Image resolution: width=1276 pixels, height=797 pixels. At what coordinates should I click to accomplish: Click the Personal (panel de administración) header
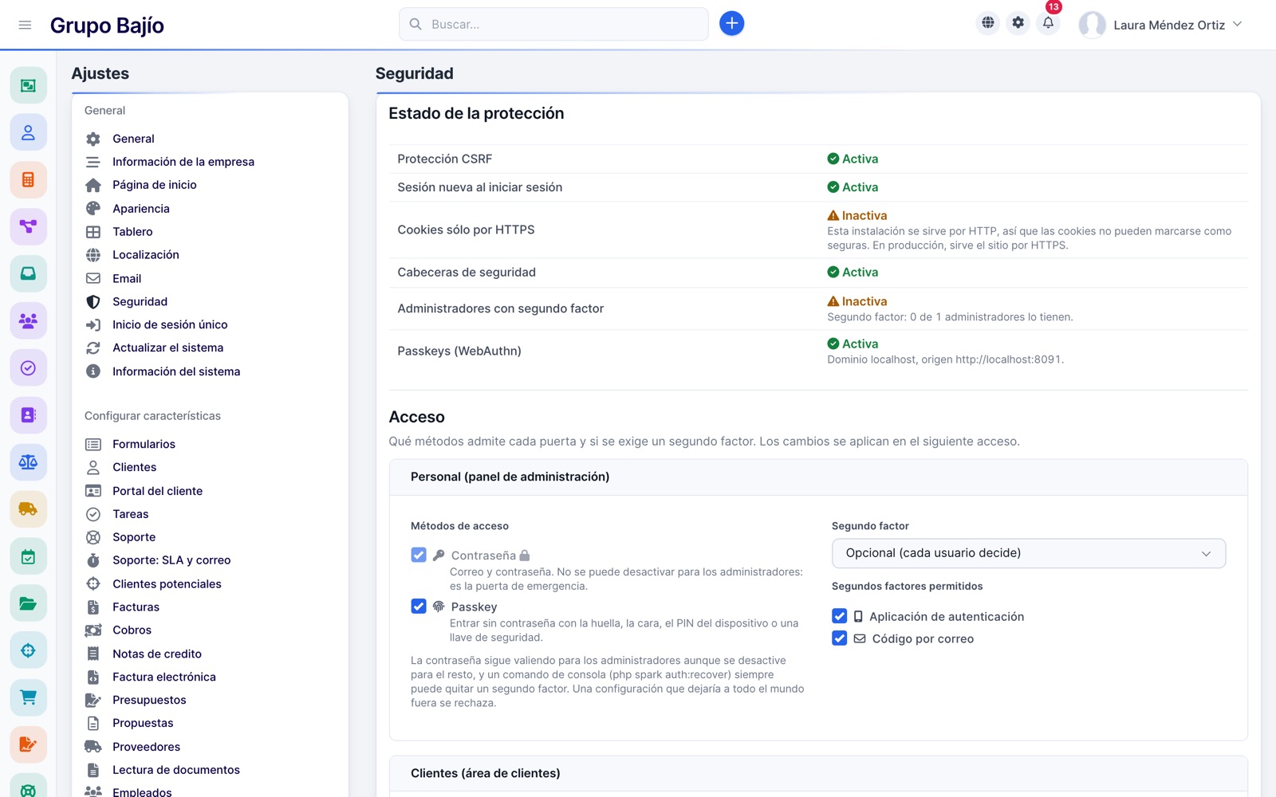(818, 477)
